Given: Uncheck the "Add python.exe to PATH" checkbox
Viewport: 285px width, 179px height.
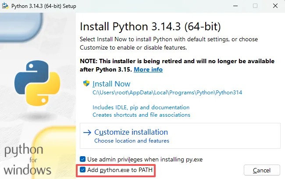Looking at the screenshot, I should pos(83,169).
